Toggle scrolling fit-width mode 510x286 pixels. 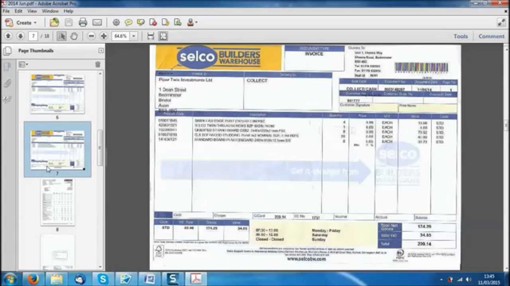pyautogui.click(x=151, y=36)
